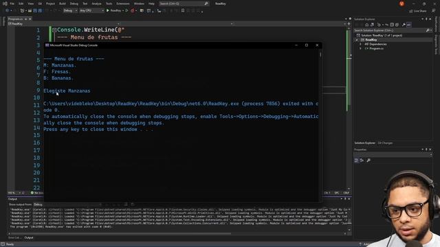This screenshot has width=440, height=247.
Task: Open the Project menu
Action: pyautogui.click(x=50, y=3)
